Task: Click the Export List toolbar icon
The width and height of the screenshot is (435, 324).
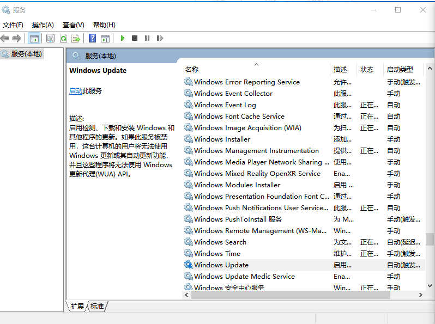Action: (76, 38)
